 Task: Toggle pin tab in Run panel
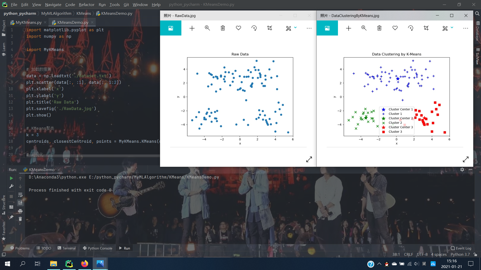click(11, 217)
